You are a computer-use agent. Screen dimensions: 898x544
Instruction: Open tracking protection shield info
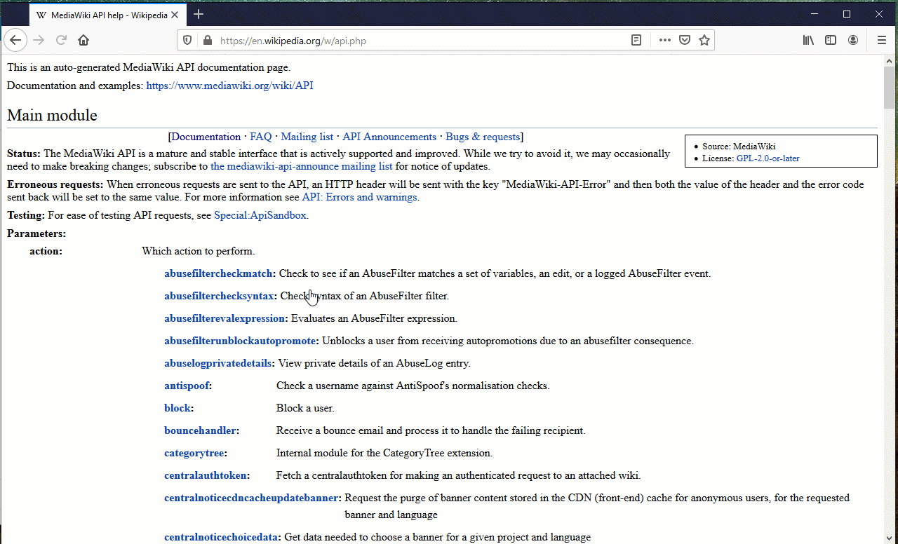pyautogui.click(x=187, y=41)
